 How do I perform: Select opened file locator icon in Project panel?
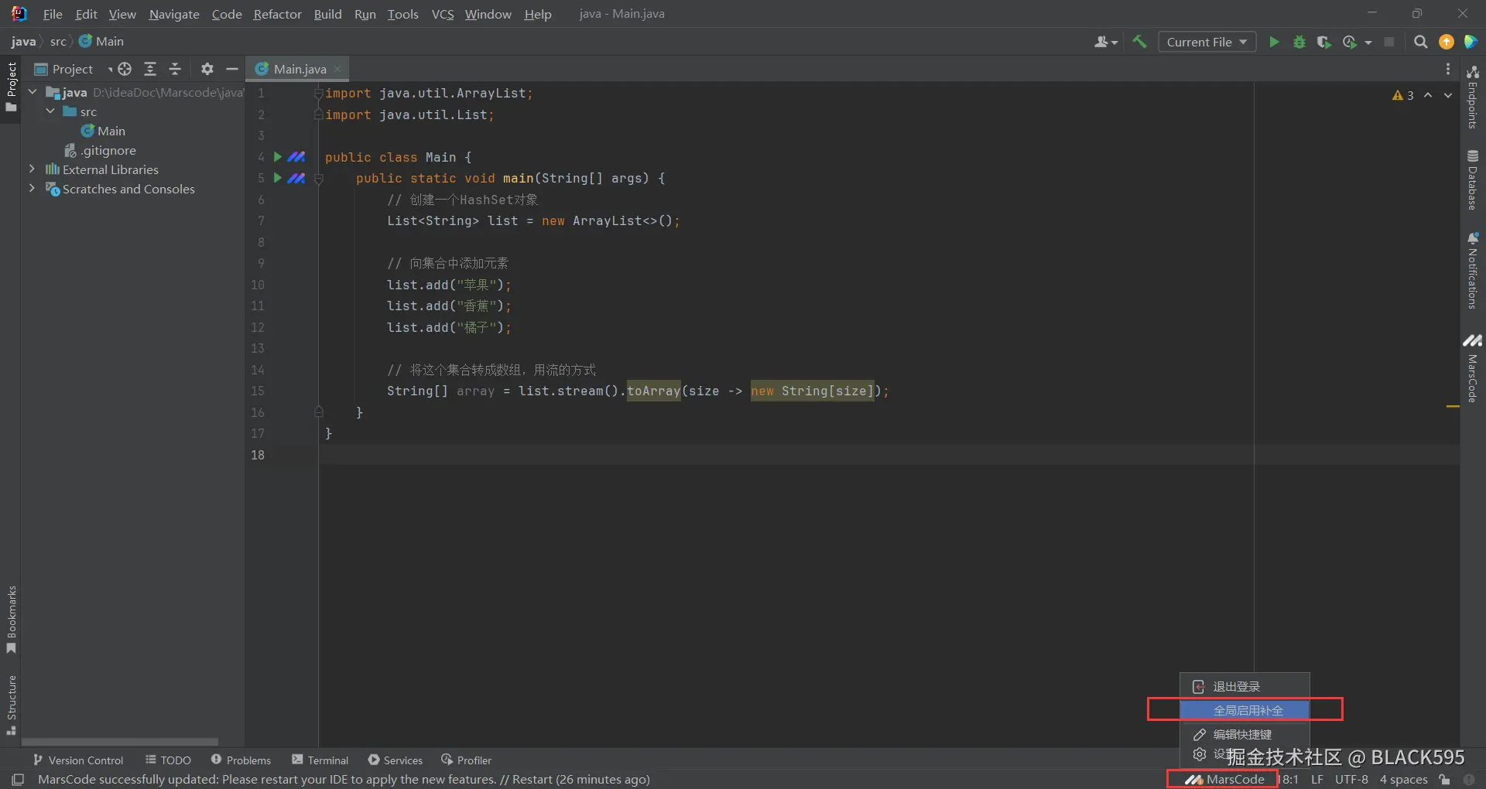pyautogui.click(x=125, y=69)
